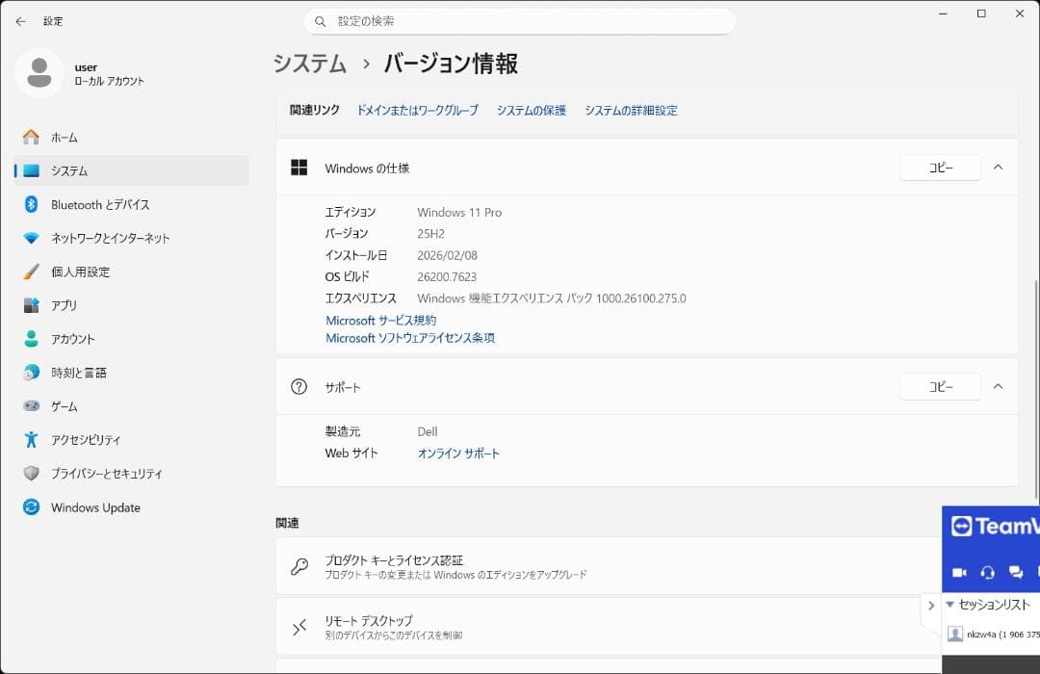Viewport: 1040px width, 674px height.
Task: Collapse the Windows の仕様 section
Action: (x=999, y=168)
